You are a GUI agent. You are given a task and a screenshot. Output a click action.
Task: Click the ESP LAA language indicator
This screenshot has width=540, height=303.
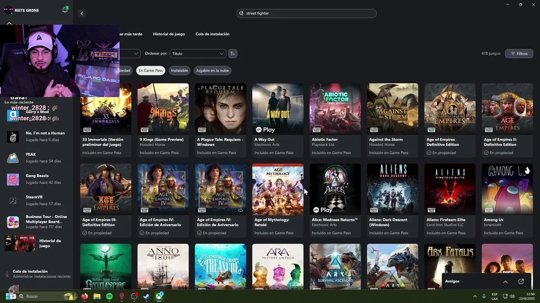click(494, 296)
